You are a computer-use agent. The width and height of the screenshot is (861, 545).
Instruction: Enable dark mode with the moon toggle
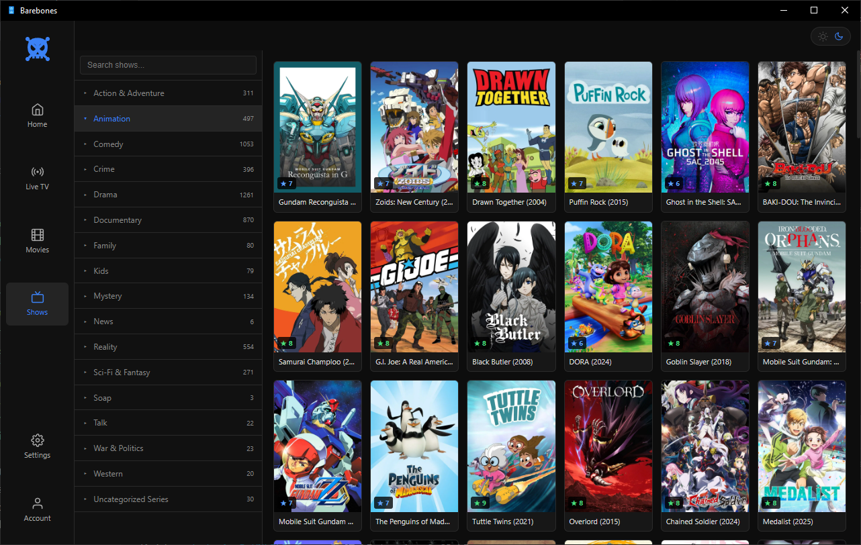click(x=840, y=36)
